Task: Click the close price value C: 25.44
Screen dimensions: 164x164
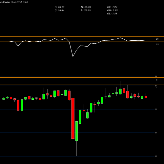Action: click(x=59, y=10)
